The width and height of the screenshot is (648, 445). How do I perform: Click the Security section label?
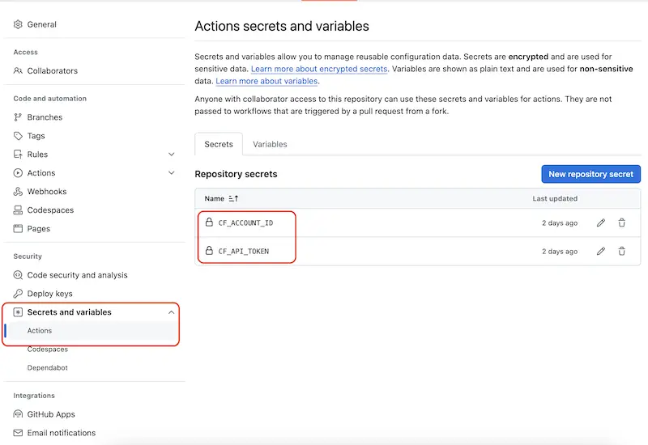28,256
